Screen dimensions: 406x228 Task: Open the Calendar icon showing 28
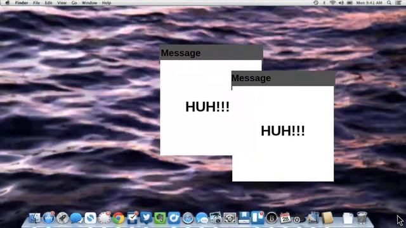[x=285, y=218]
